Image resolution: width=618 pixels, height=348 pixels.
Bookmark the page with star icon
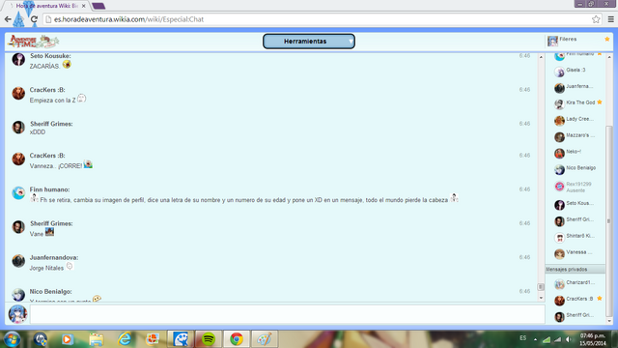596,19
